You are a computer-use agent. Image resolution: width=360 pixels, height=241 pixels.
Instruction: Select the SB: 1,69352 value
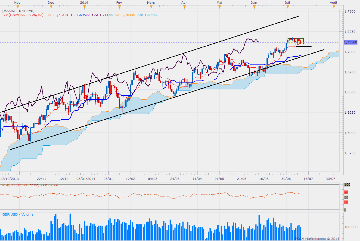coord(147,15)
